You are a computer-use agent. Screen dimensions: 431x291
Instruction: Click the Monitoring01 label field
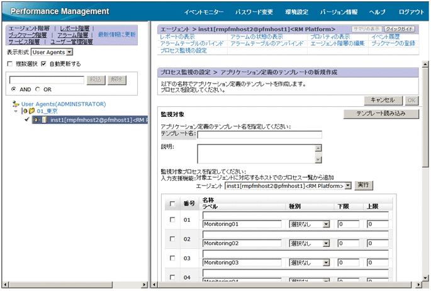coord(242,224)
